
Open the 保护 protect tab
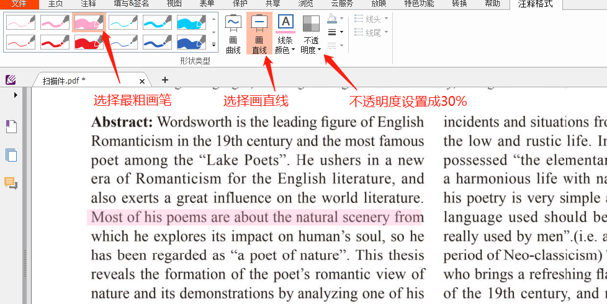pyautogui.click(x=240, y=4)
